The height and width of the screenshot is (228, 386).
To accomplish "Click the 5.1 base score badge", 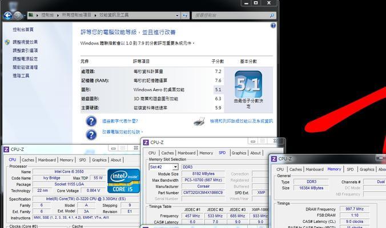I will [x=248, y=84].
